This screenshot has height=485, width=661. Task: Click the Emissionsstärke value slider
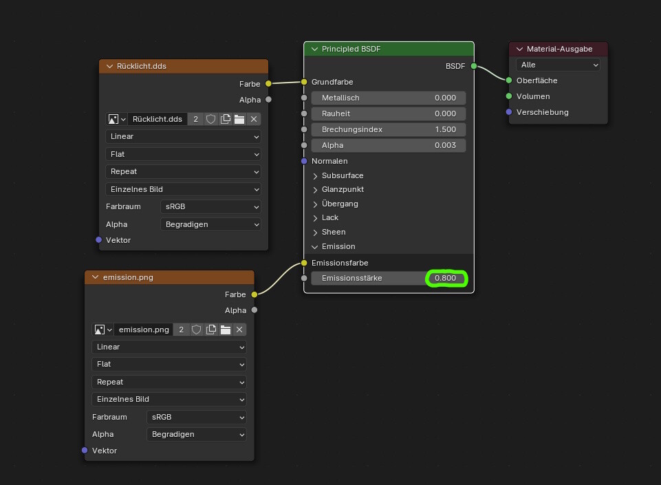click(388, 278)
